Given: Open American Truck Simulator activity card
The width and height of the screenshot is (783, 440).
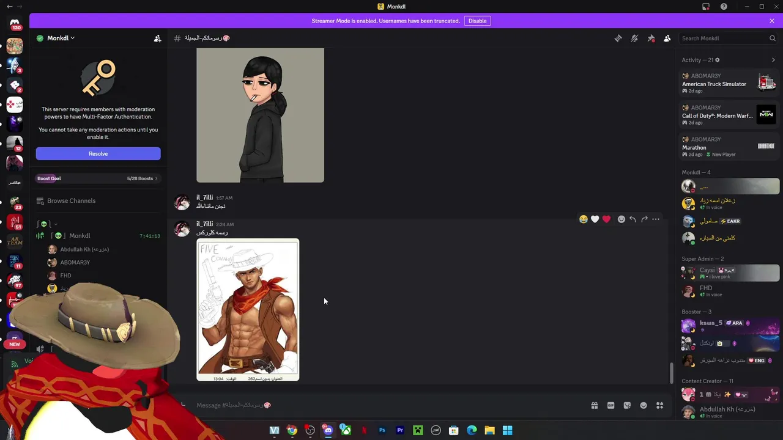Looking at the screenshot, I should [x=729, y=83].
